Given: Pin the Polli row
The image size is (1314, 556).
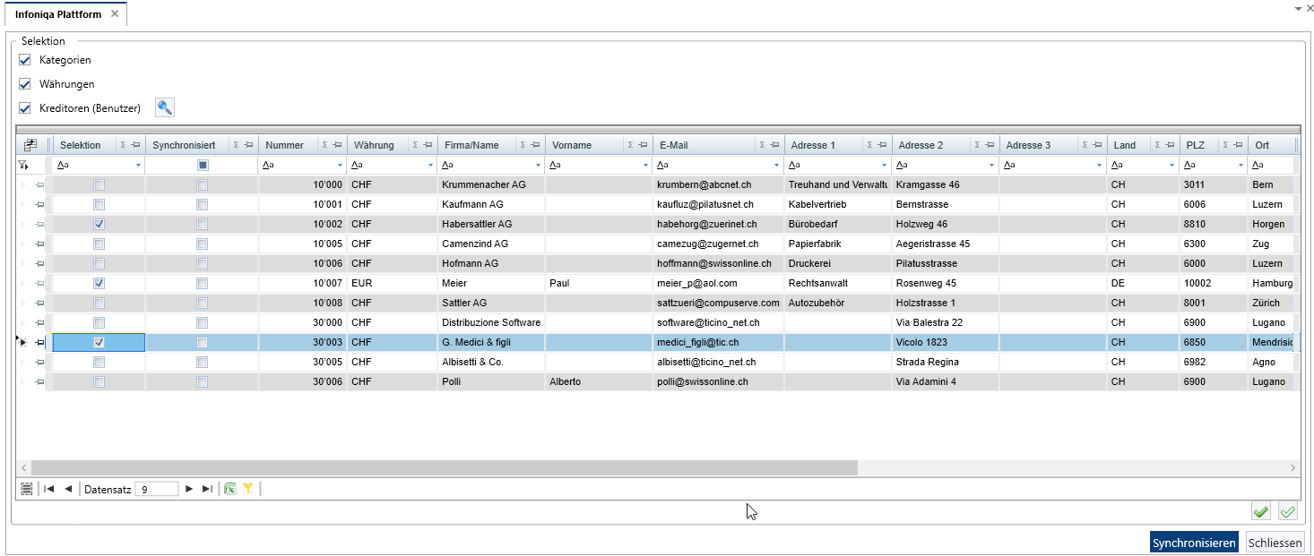Looking at the screenshot, I should click(x=39, y=381).
